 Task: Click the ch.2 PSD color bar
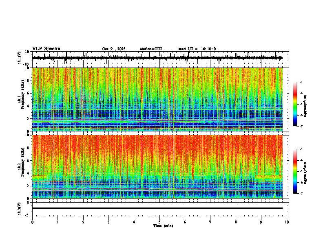point(295,171)
